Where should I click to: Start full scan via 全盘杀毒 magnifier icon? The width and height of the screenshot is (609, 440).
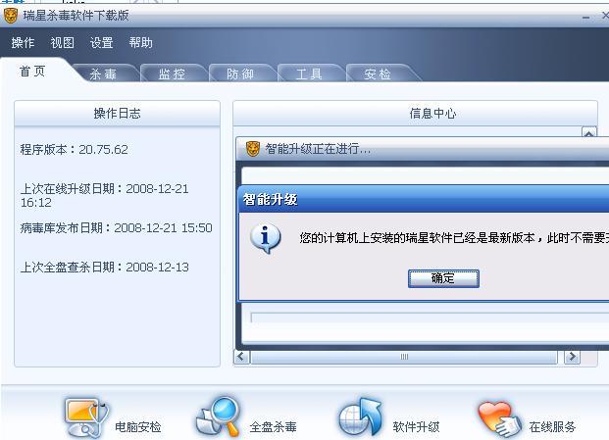(x=218, y=416)
